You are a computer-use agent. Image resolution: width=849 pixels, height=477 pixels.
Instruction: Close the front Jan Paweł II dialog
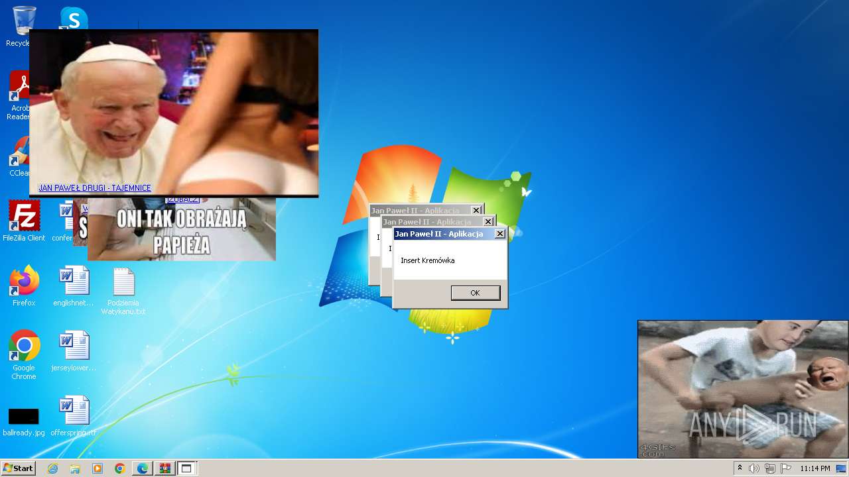tap(500, 234)
